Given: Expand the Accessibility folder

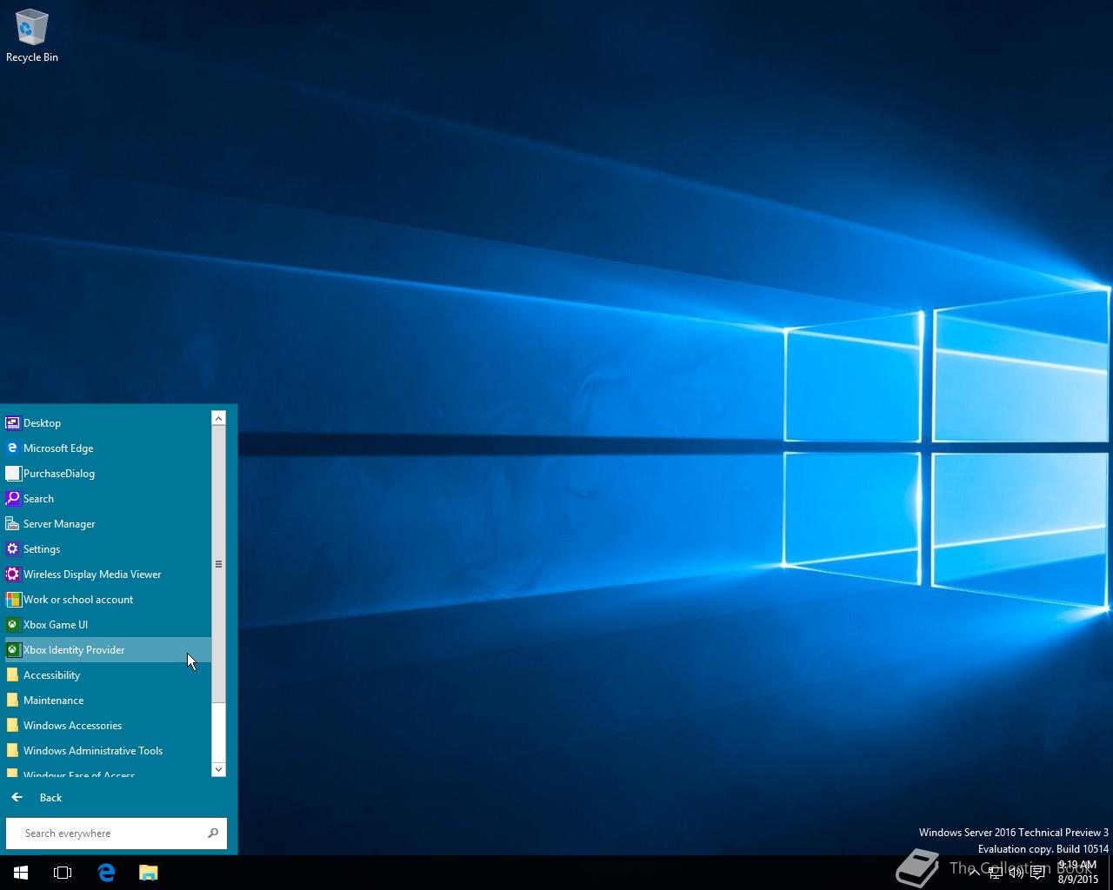Looking at the screenshot, I should (108, 675).
